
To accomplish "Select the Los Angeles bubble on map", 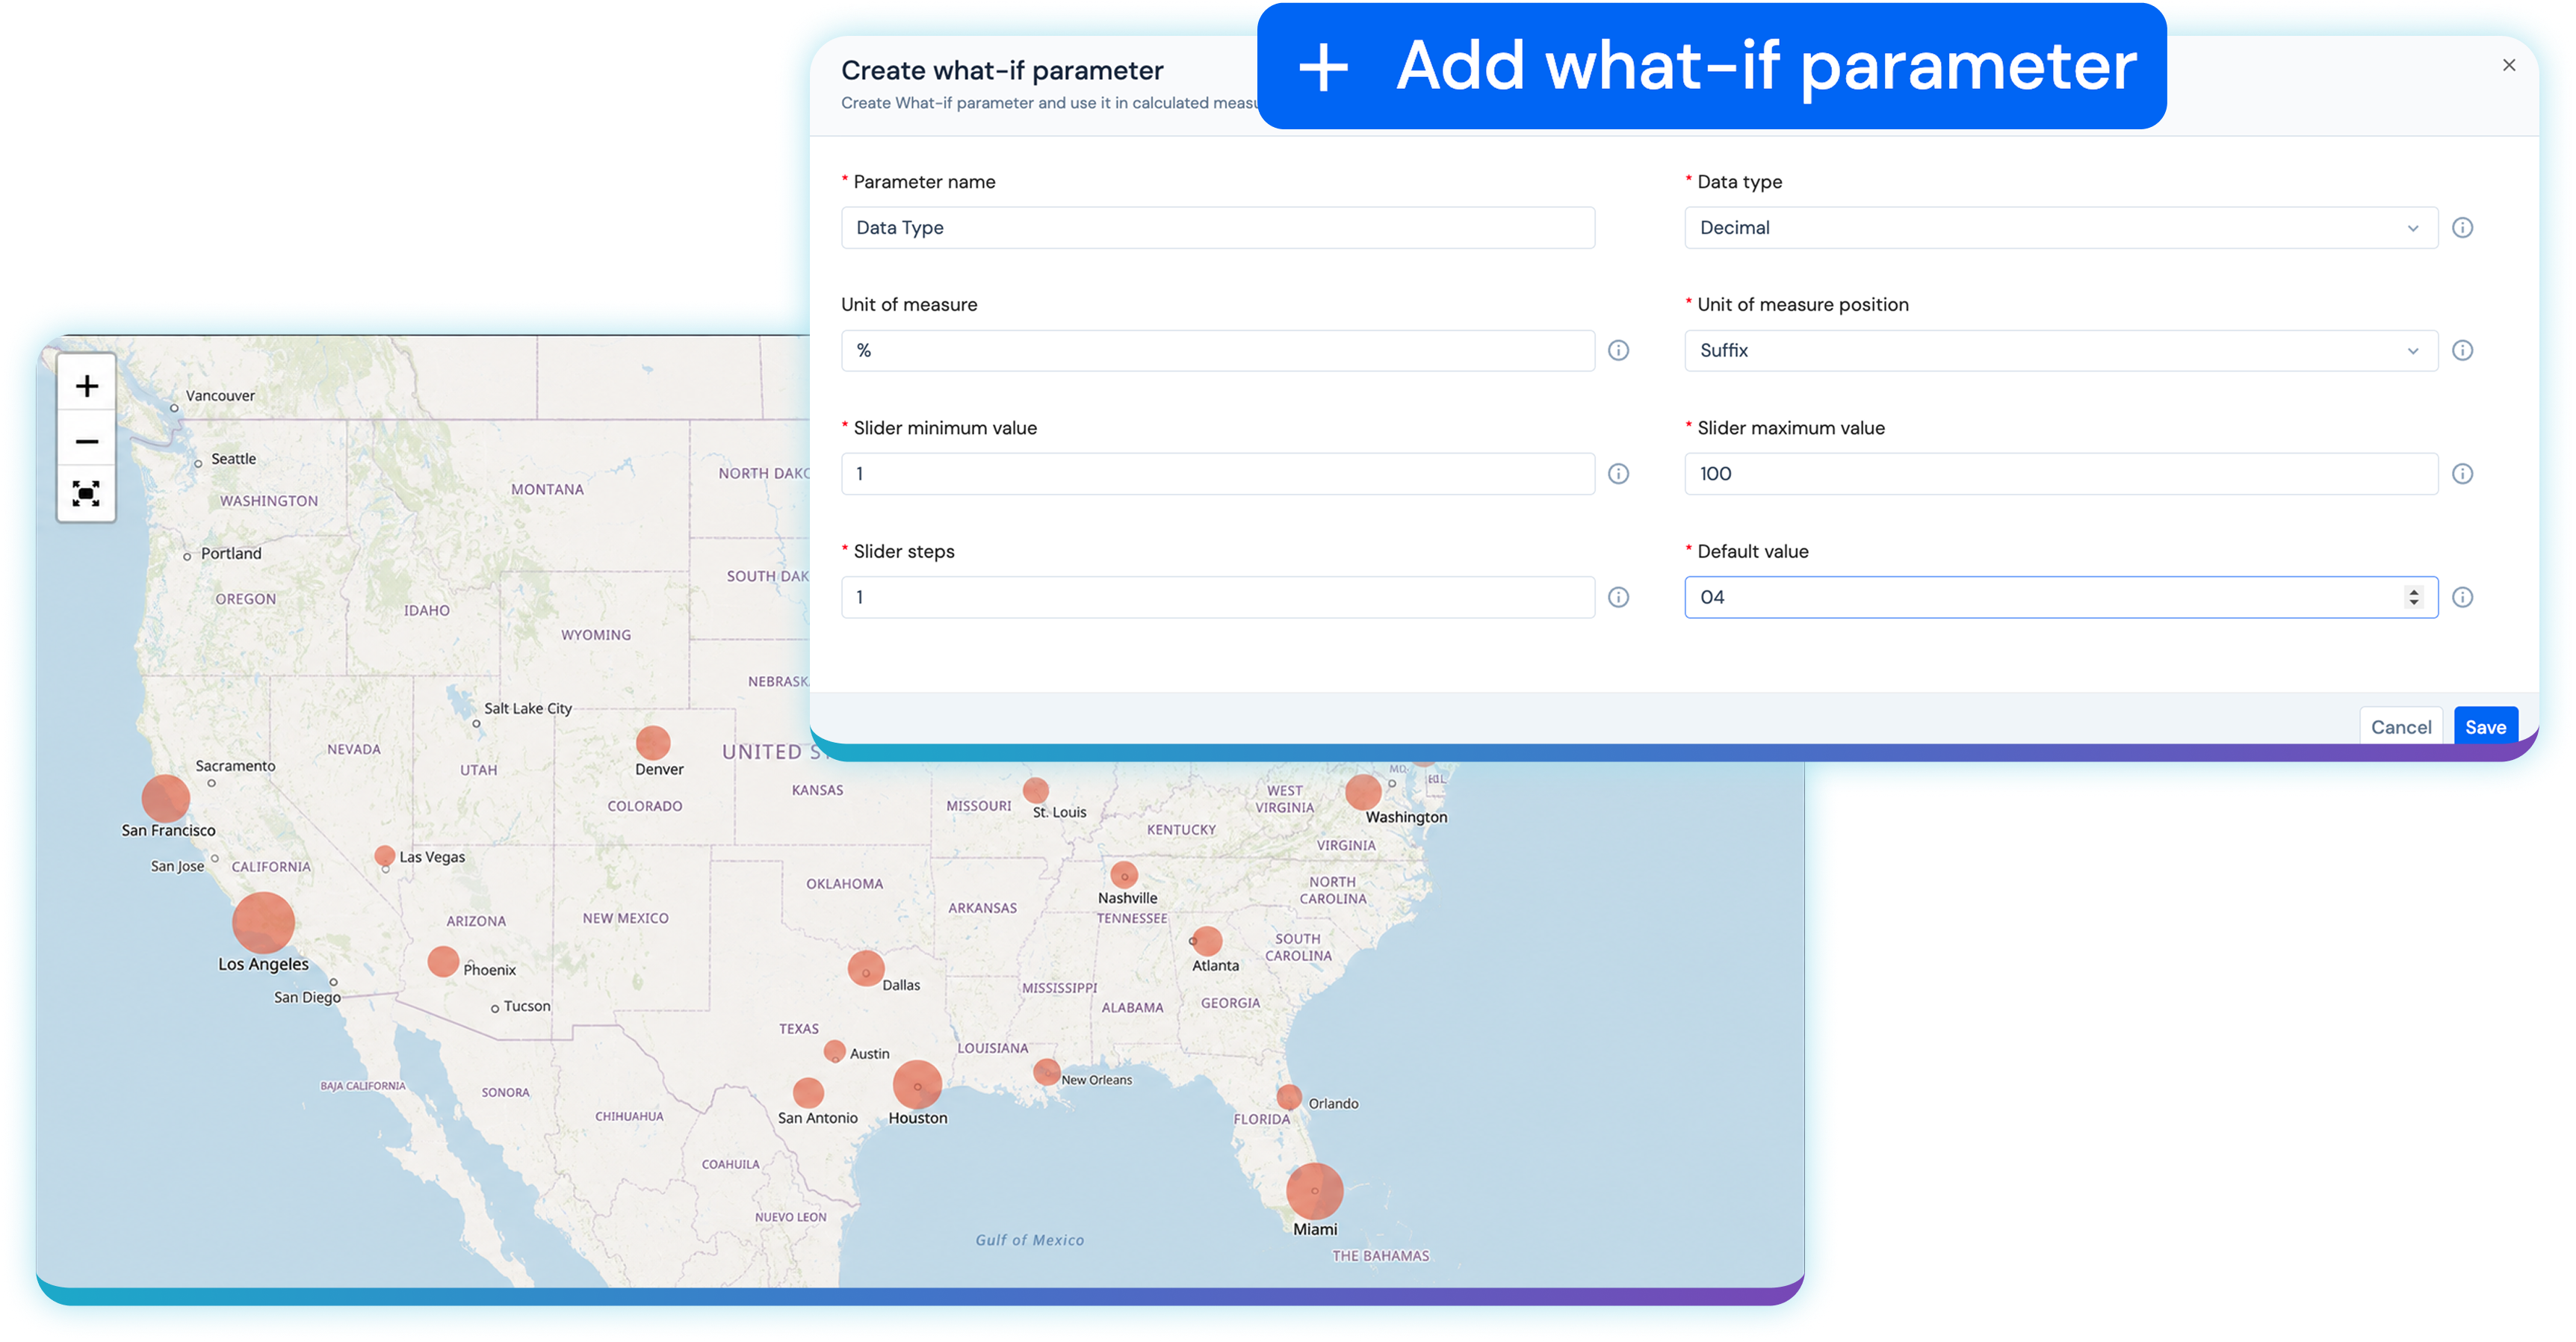I will 263,923.
